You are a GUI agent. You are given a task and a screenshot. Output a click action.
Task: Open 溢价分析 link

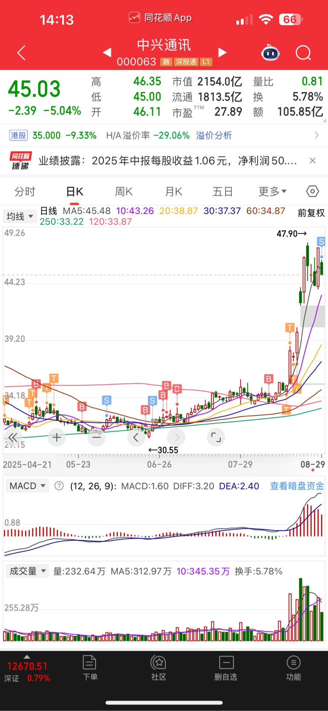coord(214,135)
